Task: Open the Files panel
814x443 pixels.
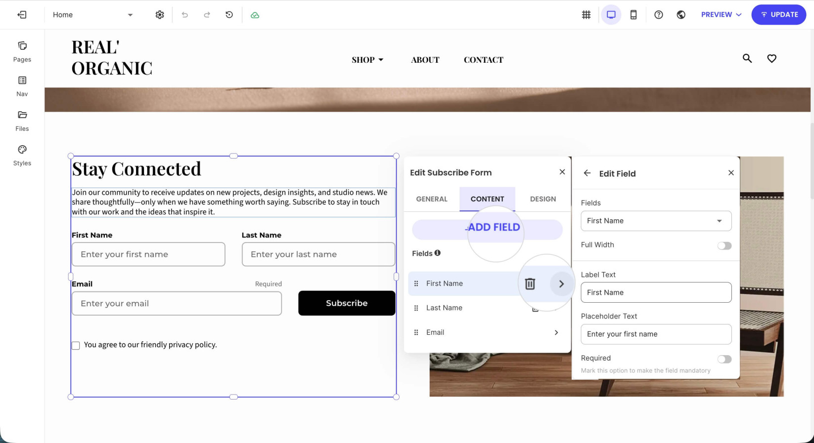Action: point(22,121)
